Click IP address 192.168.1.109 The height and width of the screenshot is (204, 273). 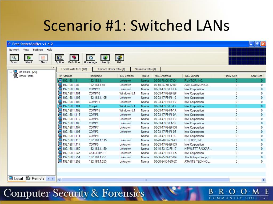pyautogui.click(x=71, y=132)
